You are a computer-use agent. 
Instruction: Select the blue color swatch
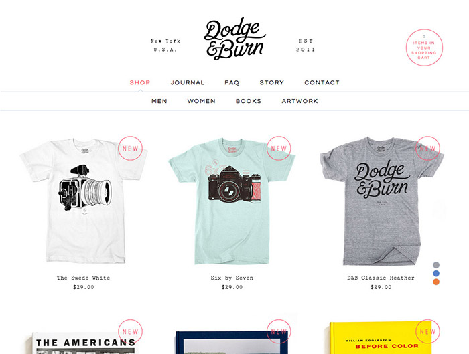(436, 273)
